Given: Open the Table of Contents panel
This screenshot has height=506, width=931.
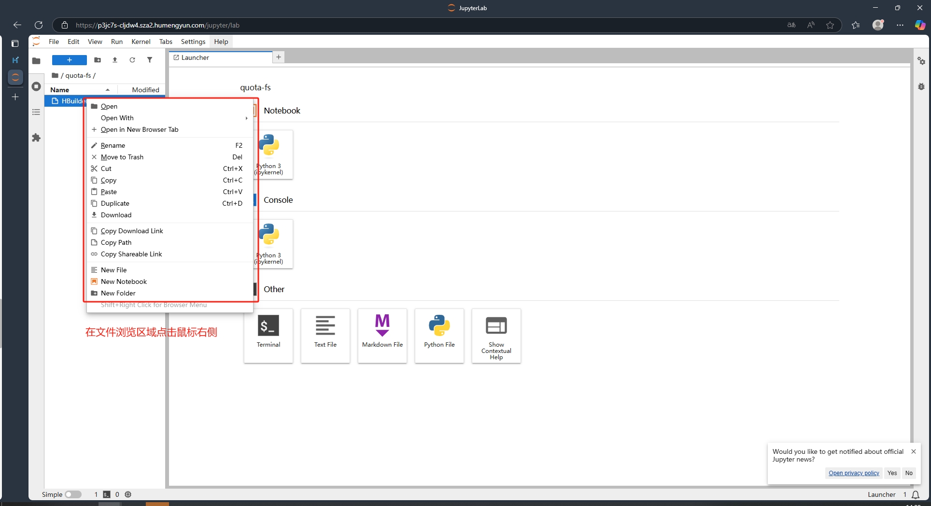Looking at the screenshot, I should click(x=36, y=112).
